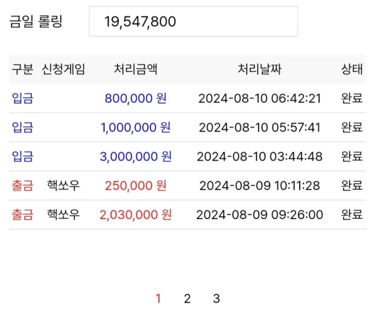Screen dimensions: 374x328
Task: Click the date 2024-08-09 09:26:00
Action: point(260,215)
